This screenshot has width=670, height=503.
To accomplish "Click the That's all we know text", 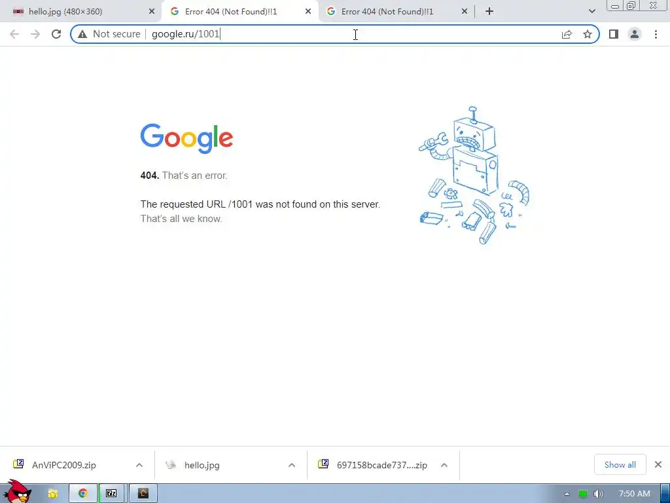I will [181, 219].
